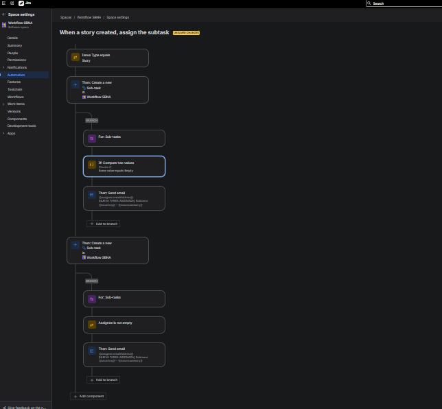
Task: Open Summary settings page
Action: click(x=14, y=45)
